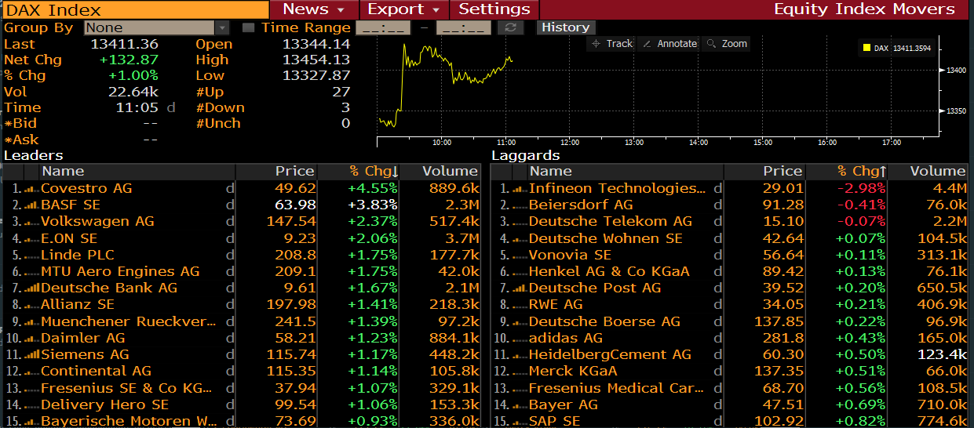Click the volume bars icon beside Delivery Hero SE

click(x=31, y=405)
